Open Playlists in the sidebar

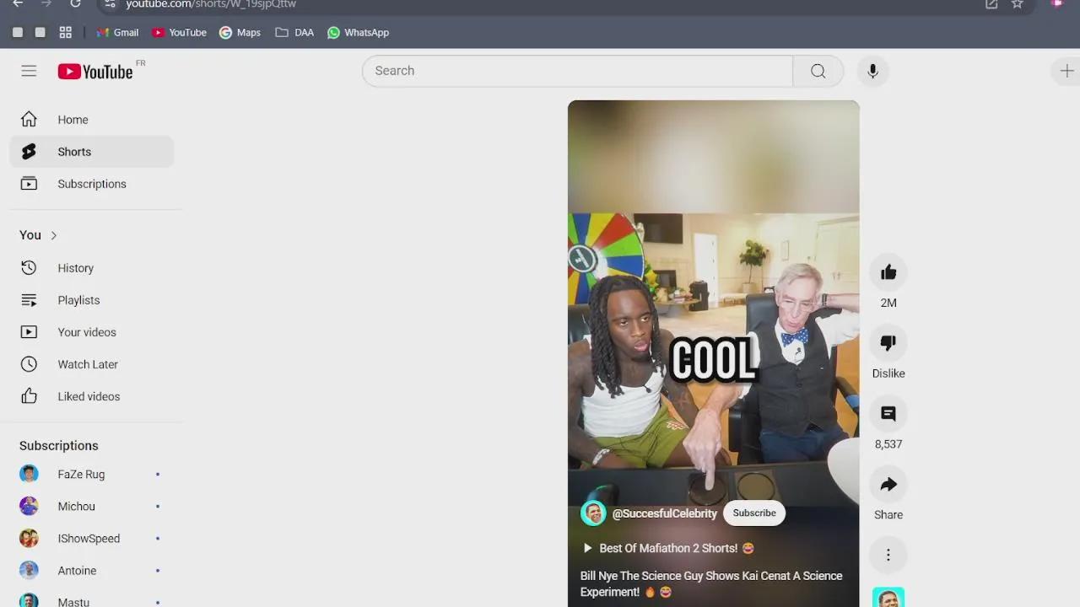point(92,300)
